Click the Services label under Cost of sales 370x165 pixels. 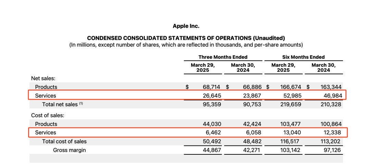(46, 132)
